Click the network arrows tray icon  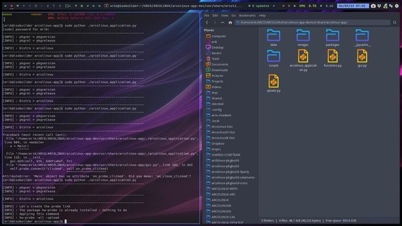(391, 6)
